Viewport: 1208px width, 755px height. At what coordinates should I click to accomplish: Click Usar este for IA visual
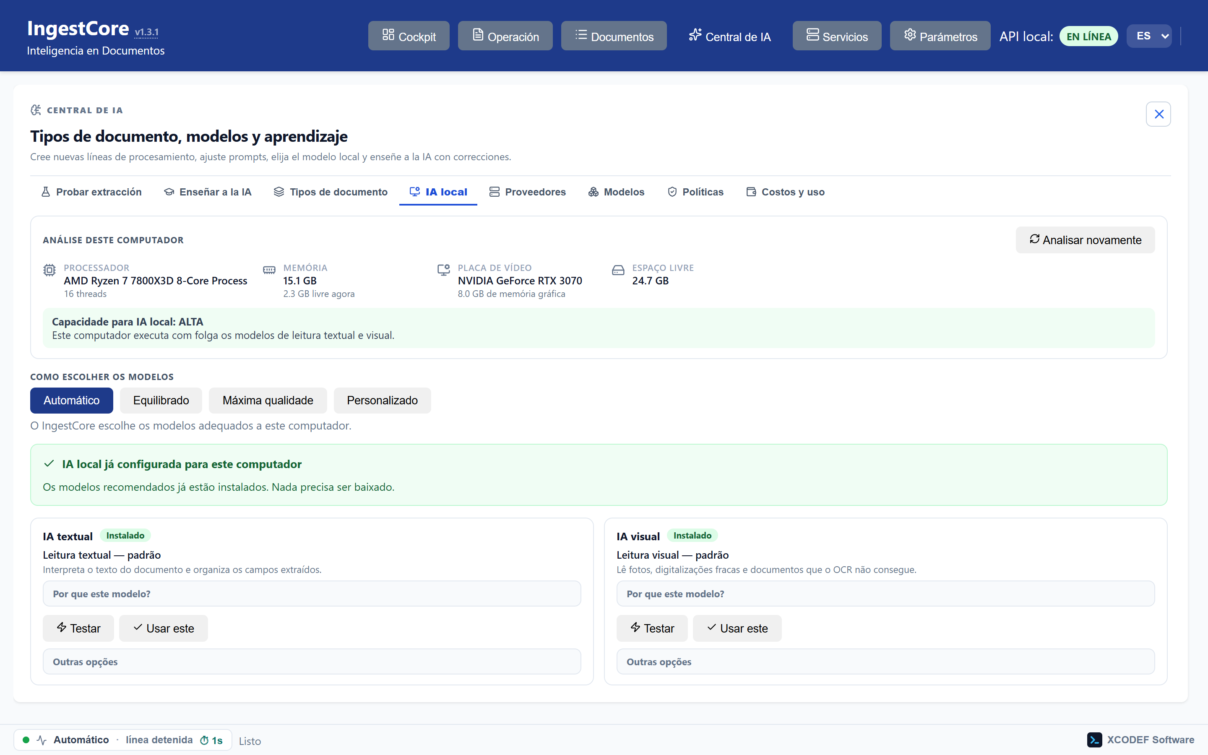737,628
